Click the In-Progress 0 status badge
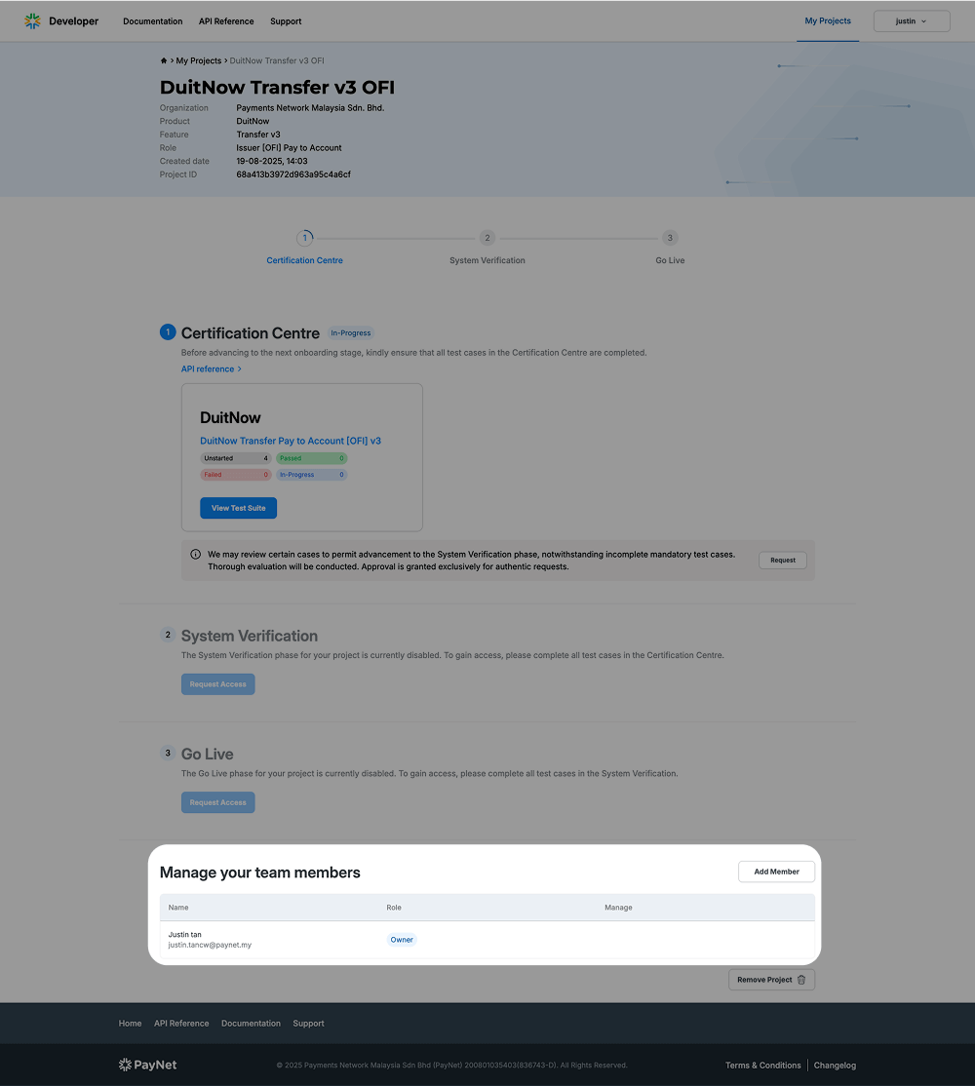This screenshot has width=975, height=1086. click(x=312, y=475)
